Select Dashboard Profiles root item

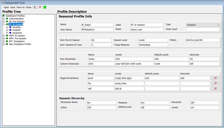point(15,16)
